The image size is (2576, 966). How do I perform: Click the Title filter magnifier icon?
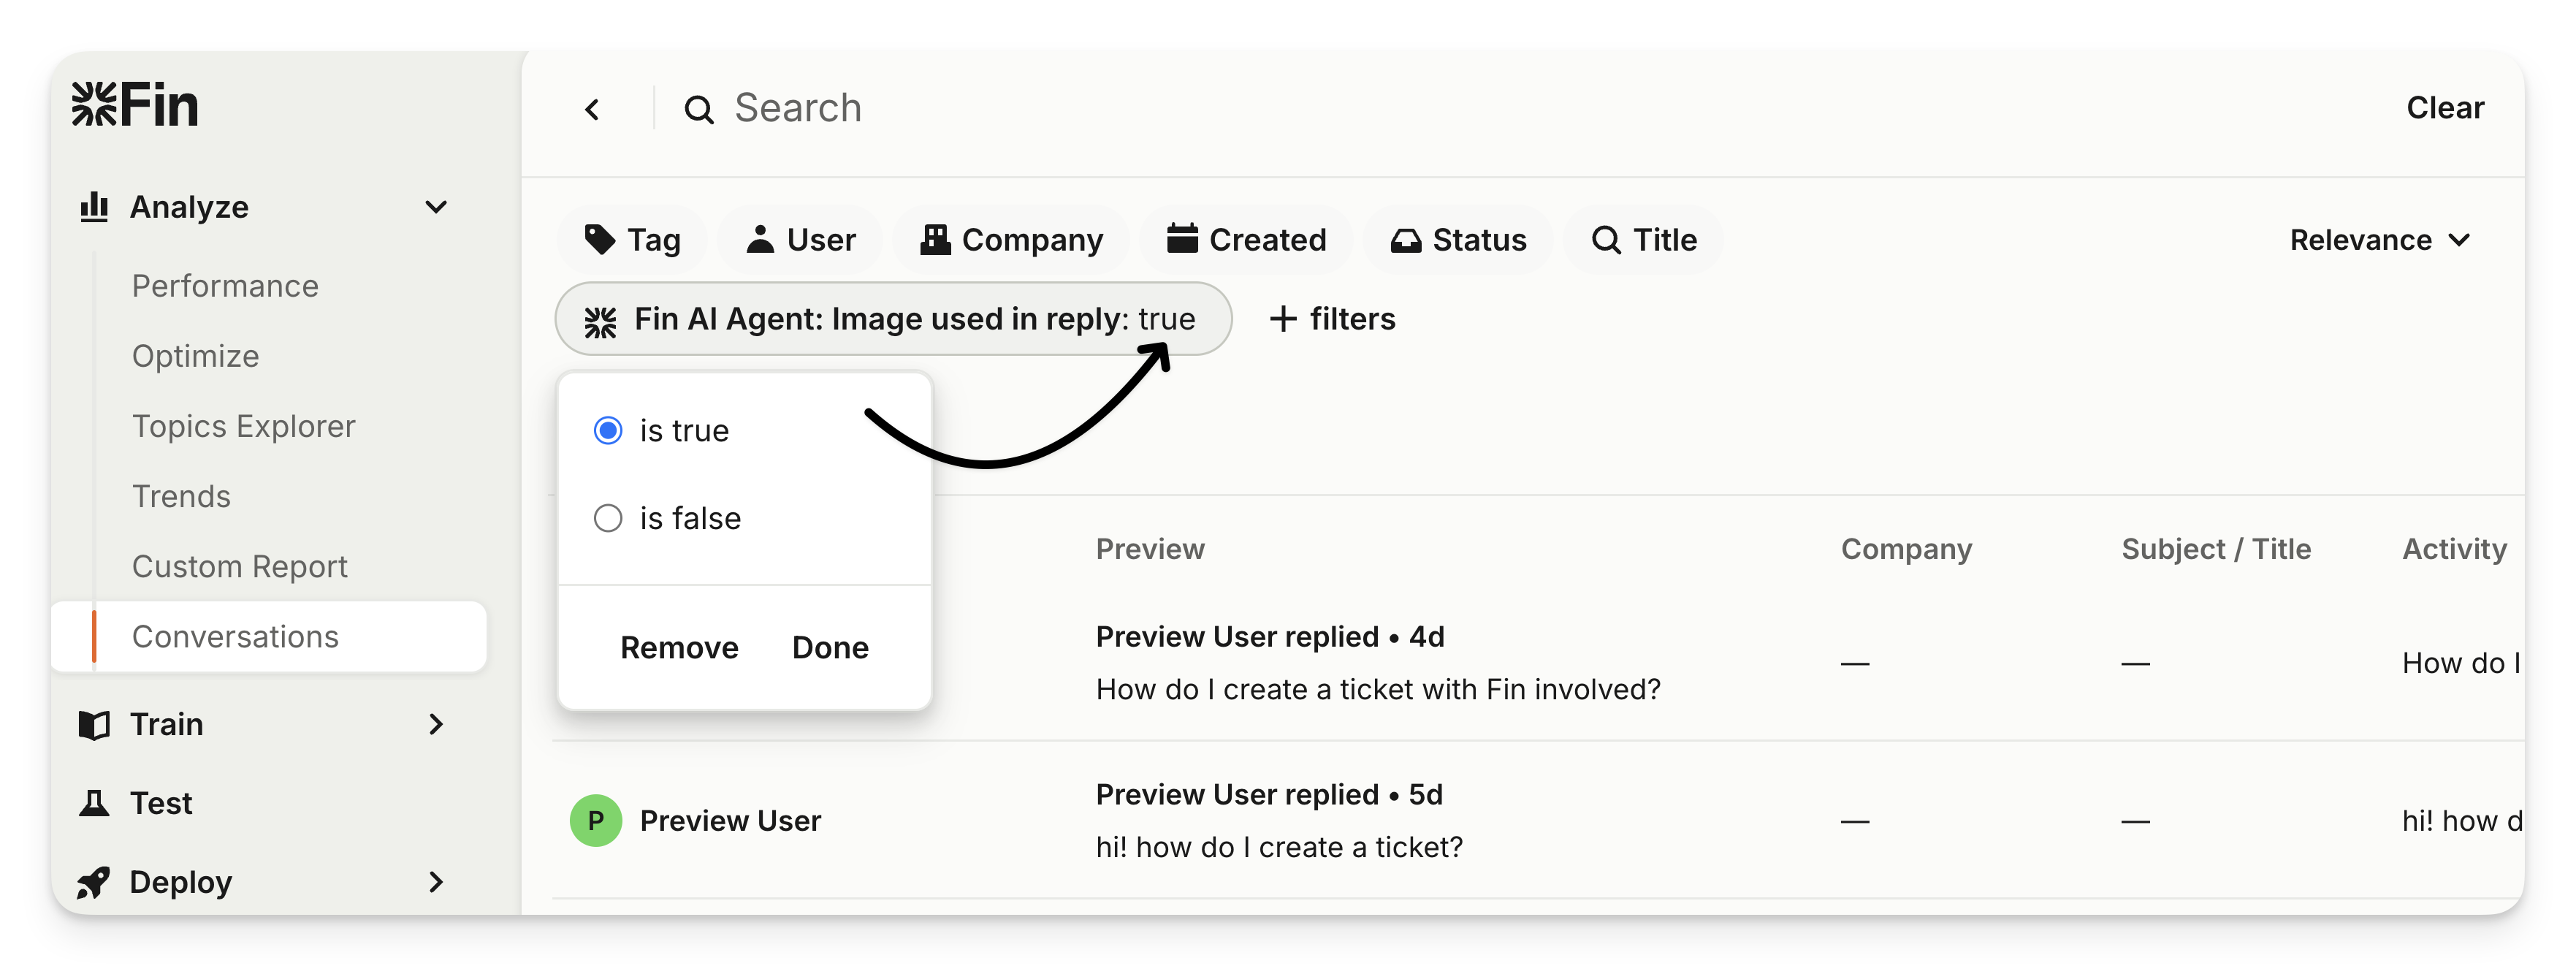tap(1606, 240)
